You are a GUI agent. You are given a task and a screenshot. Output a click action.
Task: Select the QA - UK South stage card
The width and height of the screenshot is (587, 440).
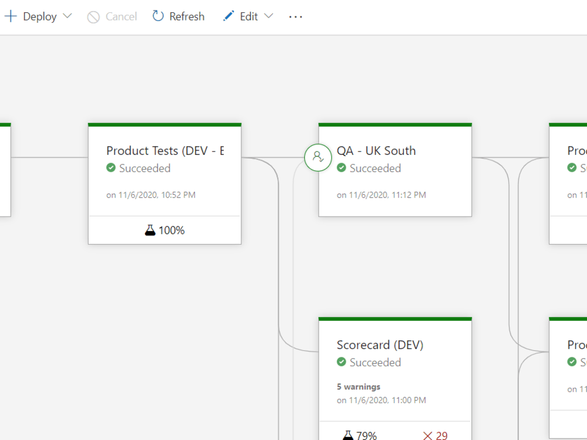pos(394,170)
